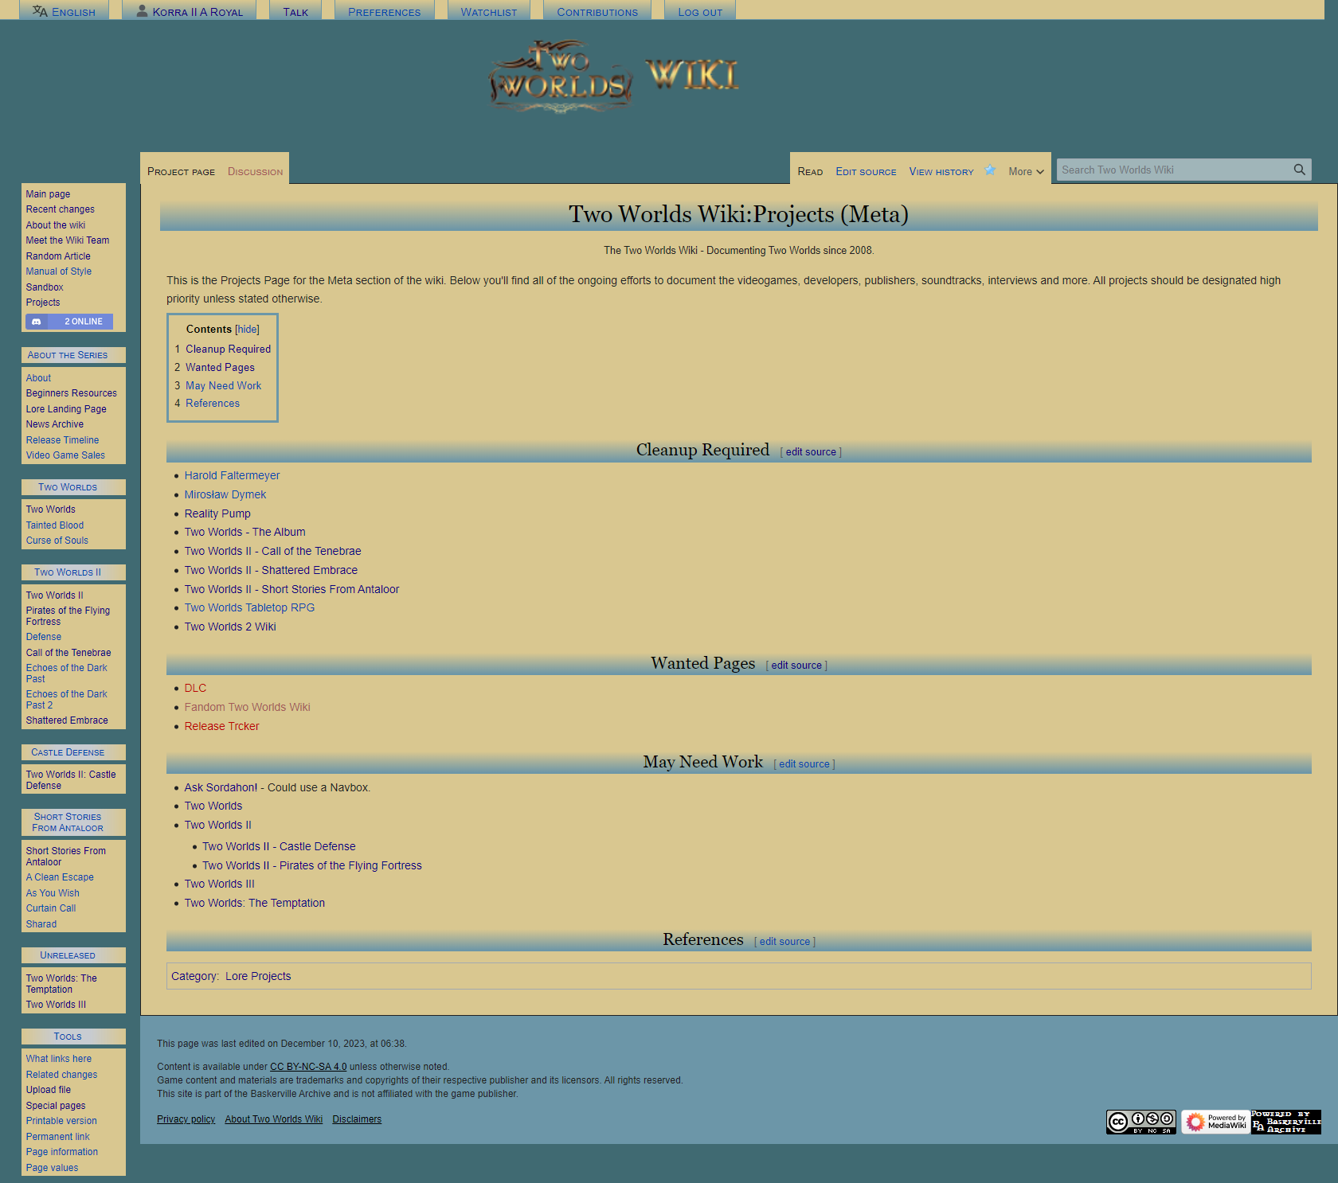Screen dimensions: 1338x1183
Task: Open the Lore Projects category link
Action: pos(258,976)
